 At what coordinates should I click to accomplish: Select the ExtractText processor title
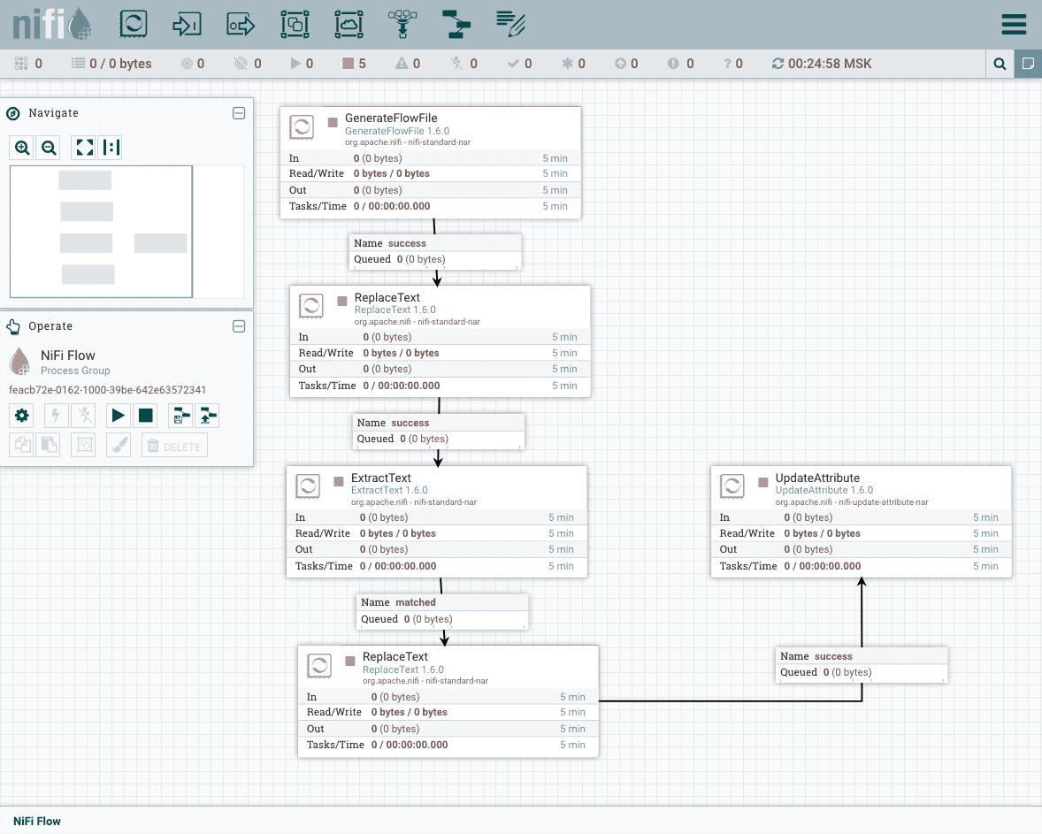(380, 478)
